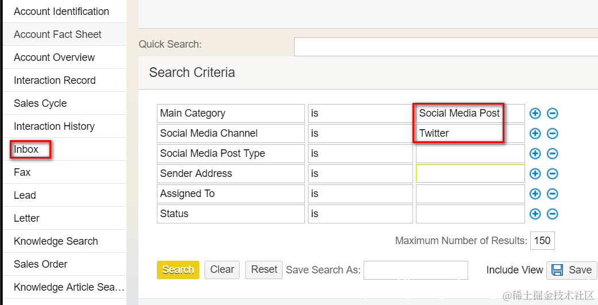Open Account Fact Sheet in the navigation

click(64, 34)
